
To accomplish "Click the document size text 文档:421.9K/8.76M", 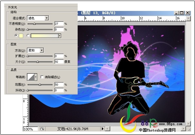I will pos(73,129).
